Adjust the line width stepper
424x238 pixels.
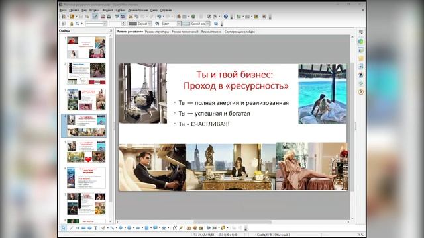coord(124,24)
